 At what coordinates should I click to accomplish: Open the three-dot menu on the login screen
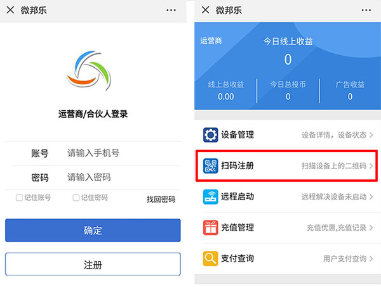[x=171, y=10]
